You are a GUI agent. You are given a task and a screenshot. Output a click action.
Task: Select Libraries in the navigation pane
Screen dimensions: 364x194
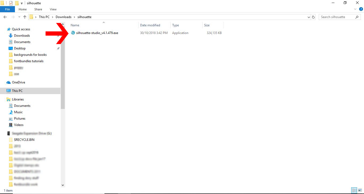(18, 99)
